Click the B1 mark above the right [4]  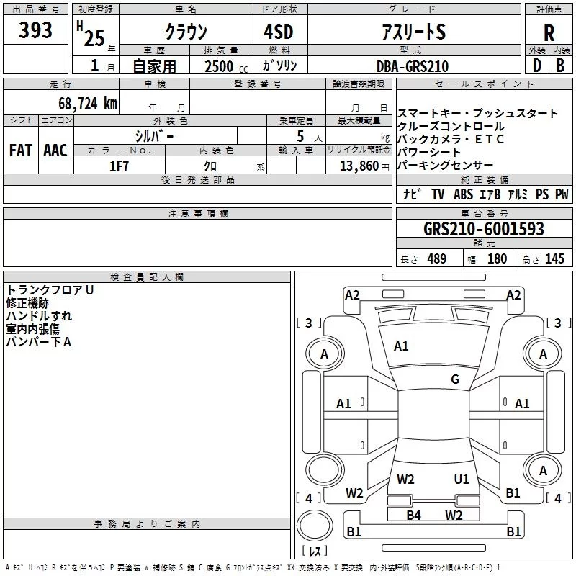[x=513, y=493]
